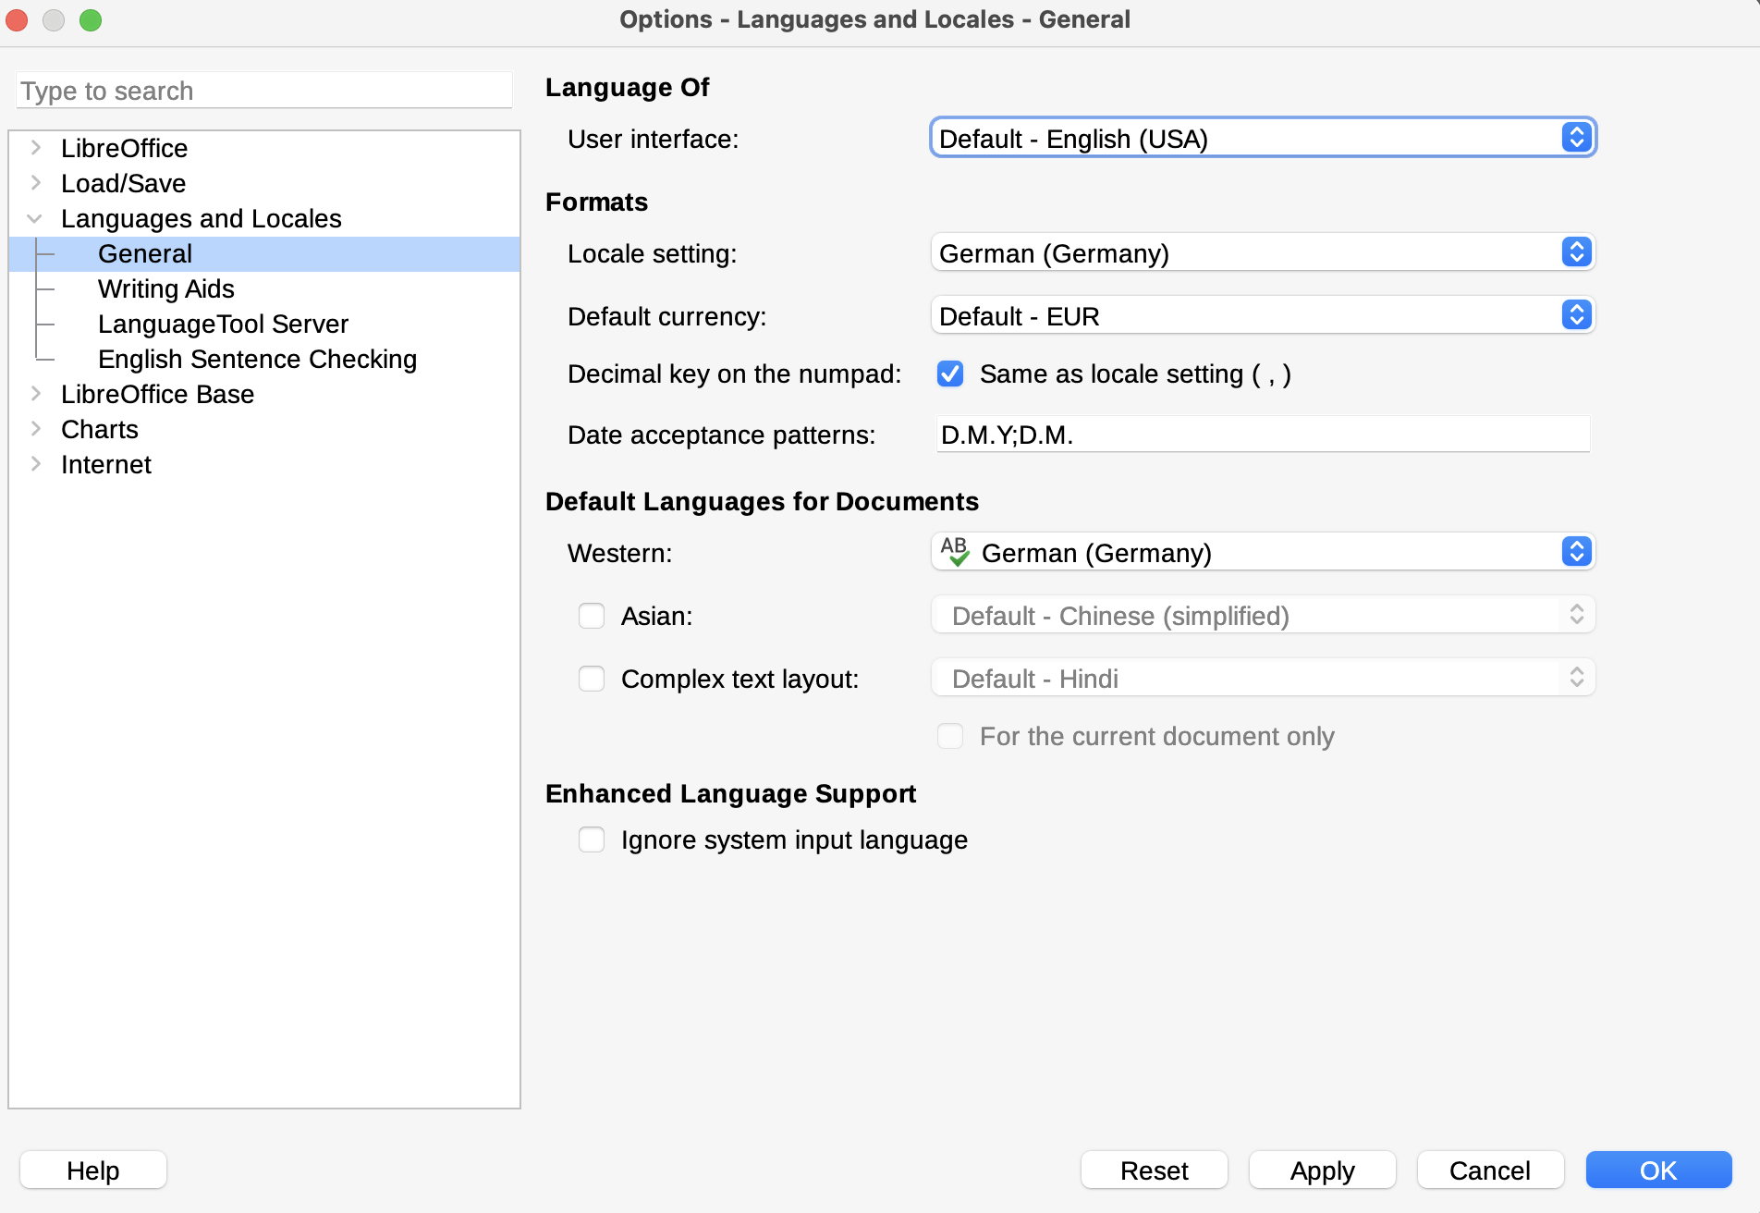Click the Apply button
The width and height of the screenshot is (1760, 1213).
(1323, 1170)
